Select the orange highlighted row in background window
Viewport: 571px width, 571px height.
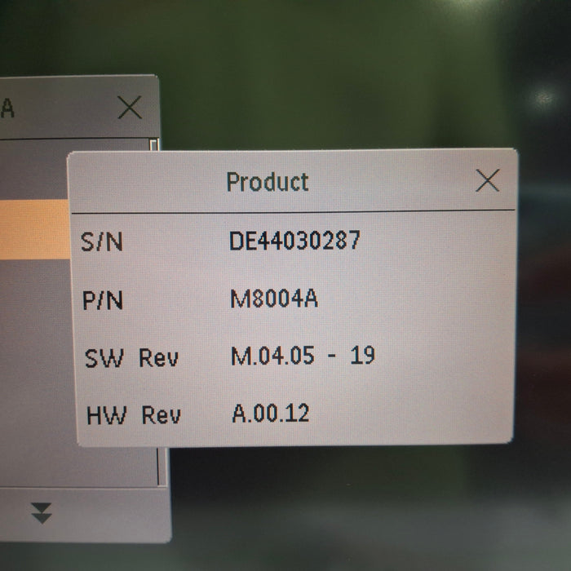[x=35, y=229]
